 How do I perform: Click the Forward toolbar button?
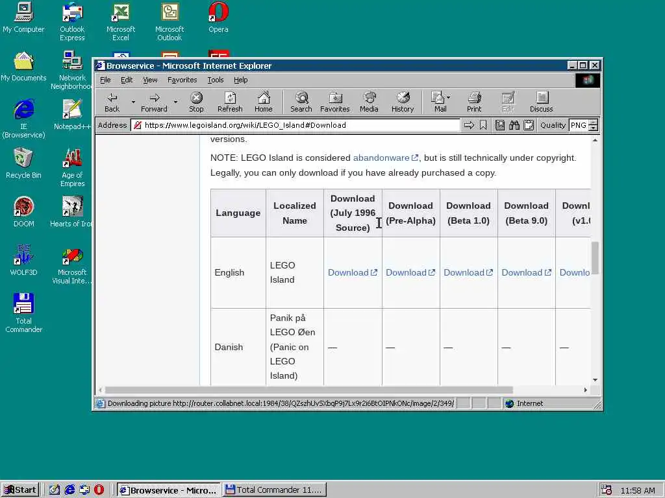154,102
